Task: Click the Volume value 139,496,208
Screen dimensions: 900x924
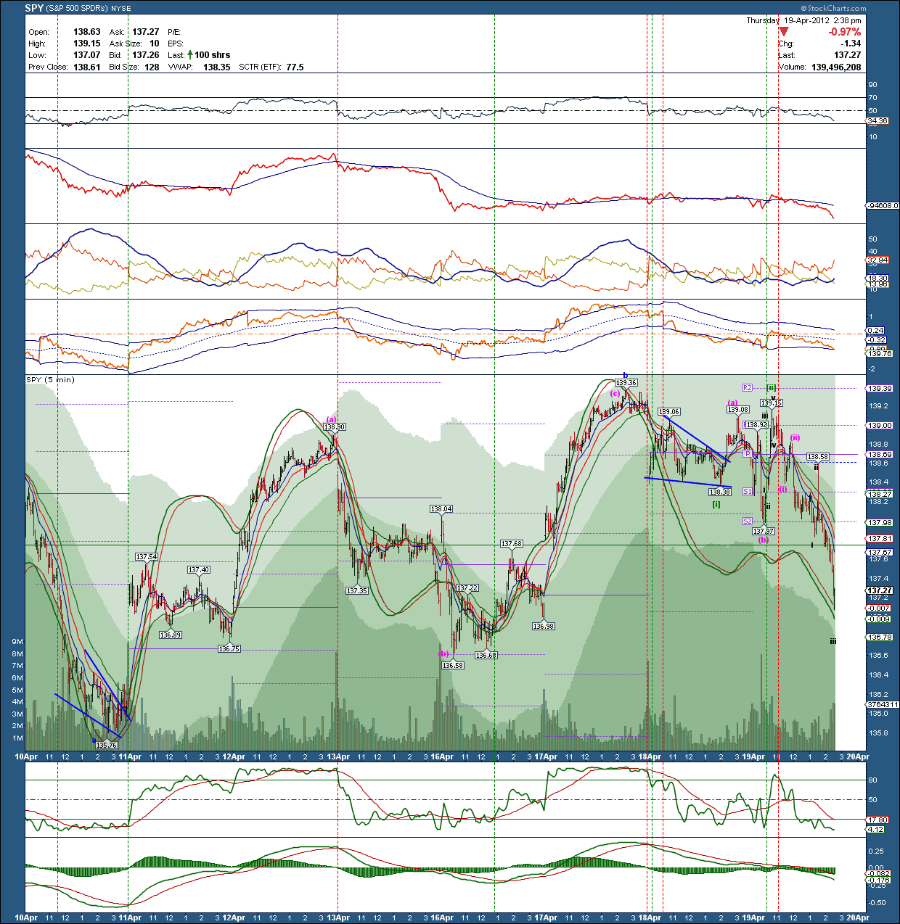Action: [836, 67]
